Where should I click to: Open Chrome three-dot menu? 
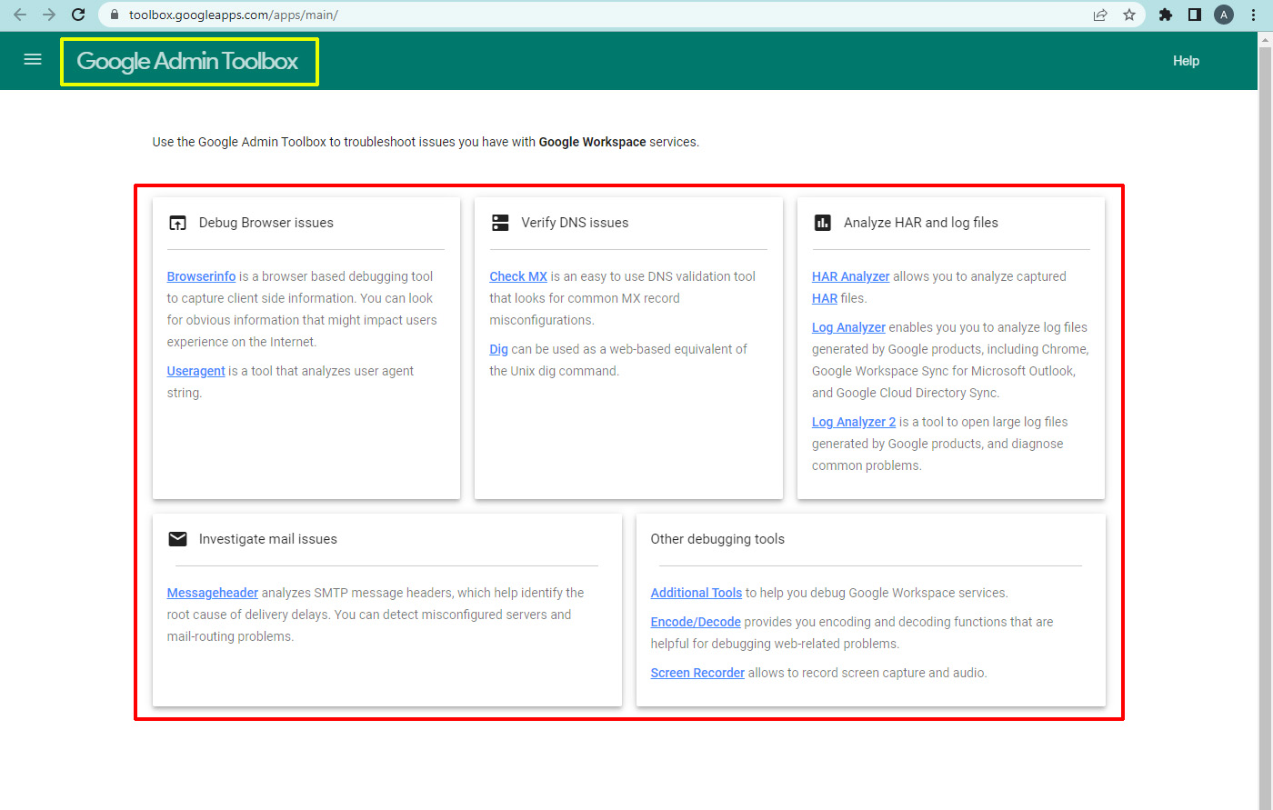pos(1254,15)
